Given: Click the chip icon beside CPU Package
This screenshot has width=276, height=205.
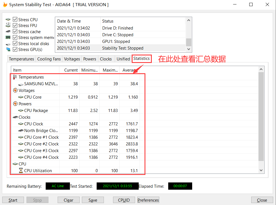Looking at the screenshot, I should point(21,111).
